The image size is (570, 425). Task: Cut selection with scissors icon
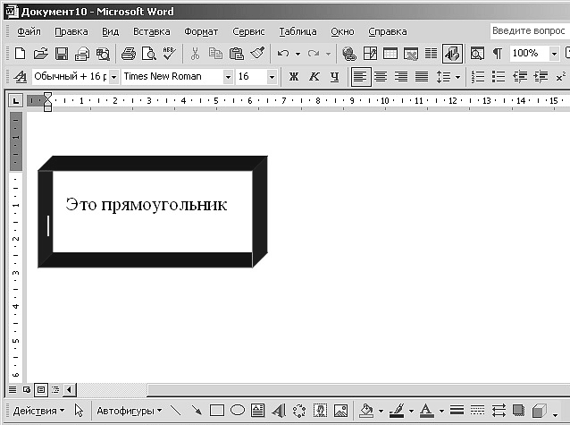(195, 54)
